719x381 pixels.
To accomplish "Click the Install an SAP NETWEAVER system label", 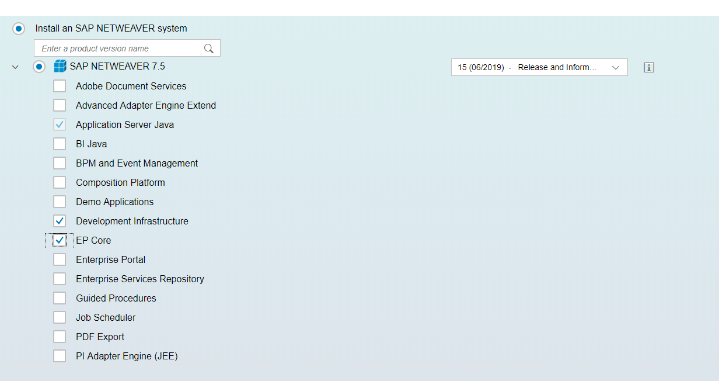I will tap(111, 28).
